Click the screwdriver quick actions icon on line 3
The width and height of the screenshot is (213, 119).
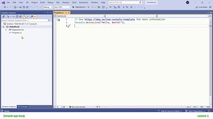69,26
